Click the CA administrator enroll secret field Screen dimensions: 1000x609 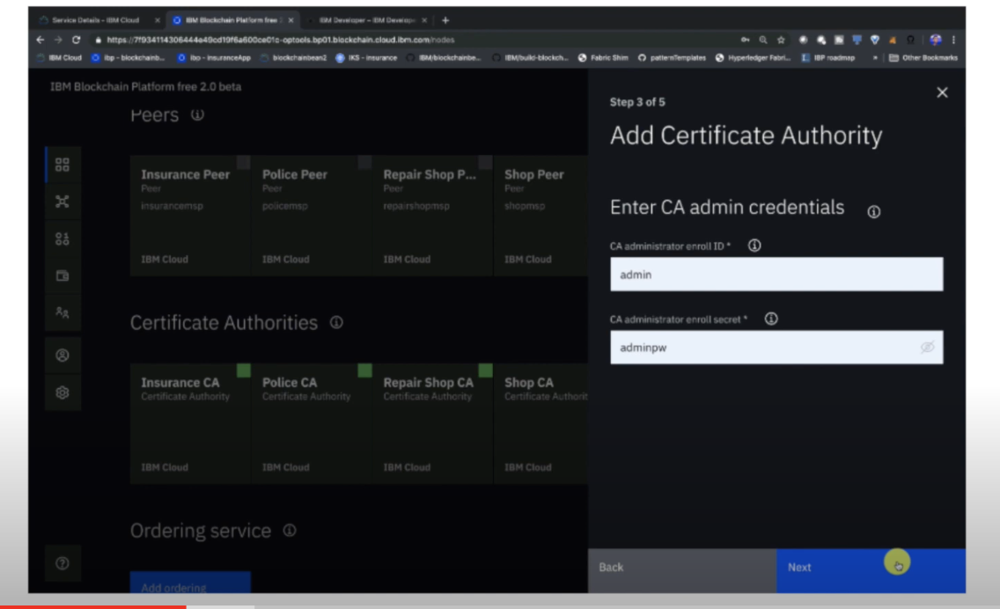(776, 347)
